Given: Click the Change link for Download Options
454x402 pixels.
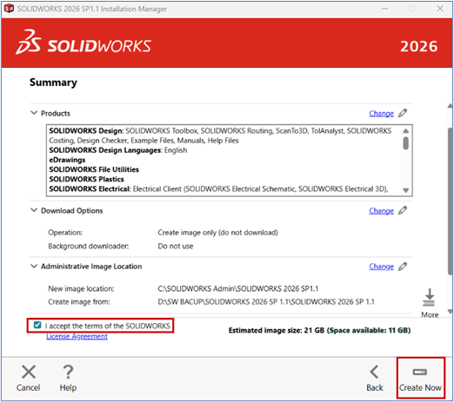Looking at the screenshot, I should click(381, 211).
